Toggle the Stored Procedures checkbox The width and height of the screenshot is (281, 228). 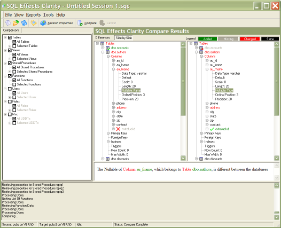[10, 63]
